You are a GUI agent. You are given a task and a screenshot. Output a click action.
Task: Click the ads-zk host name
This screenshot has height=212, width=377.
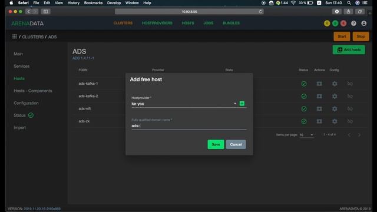click(84, 121)
